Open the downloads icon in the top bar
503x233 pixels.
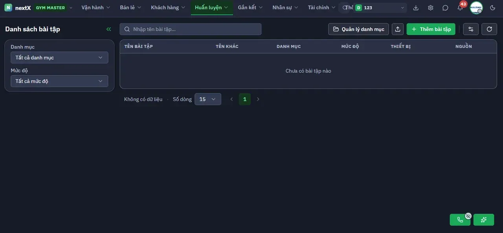click(416, 8)
